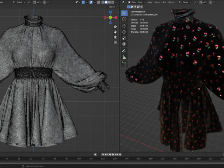Click the red X axis on navigation gizmo
This screenshot has width=224, height=168.
(x=116, y=17)
